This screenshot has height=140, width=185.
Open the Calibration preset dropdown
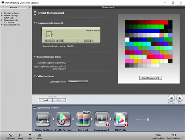pos(78,82)
